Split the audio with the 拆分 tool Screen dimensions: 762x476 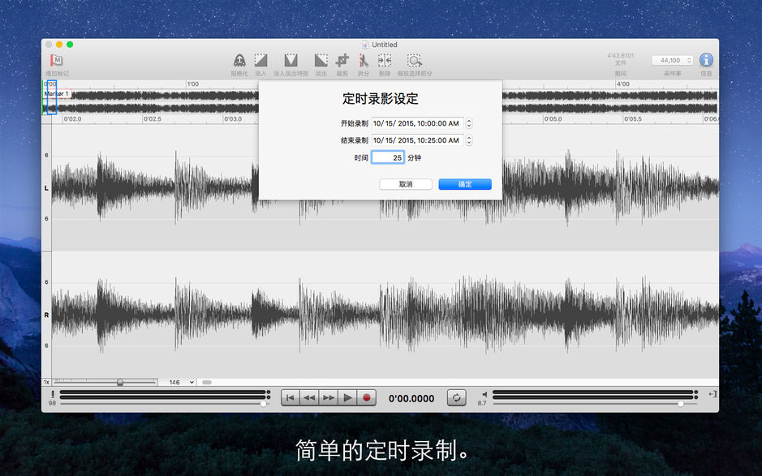tap(363, 61)
